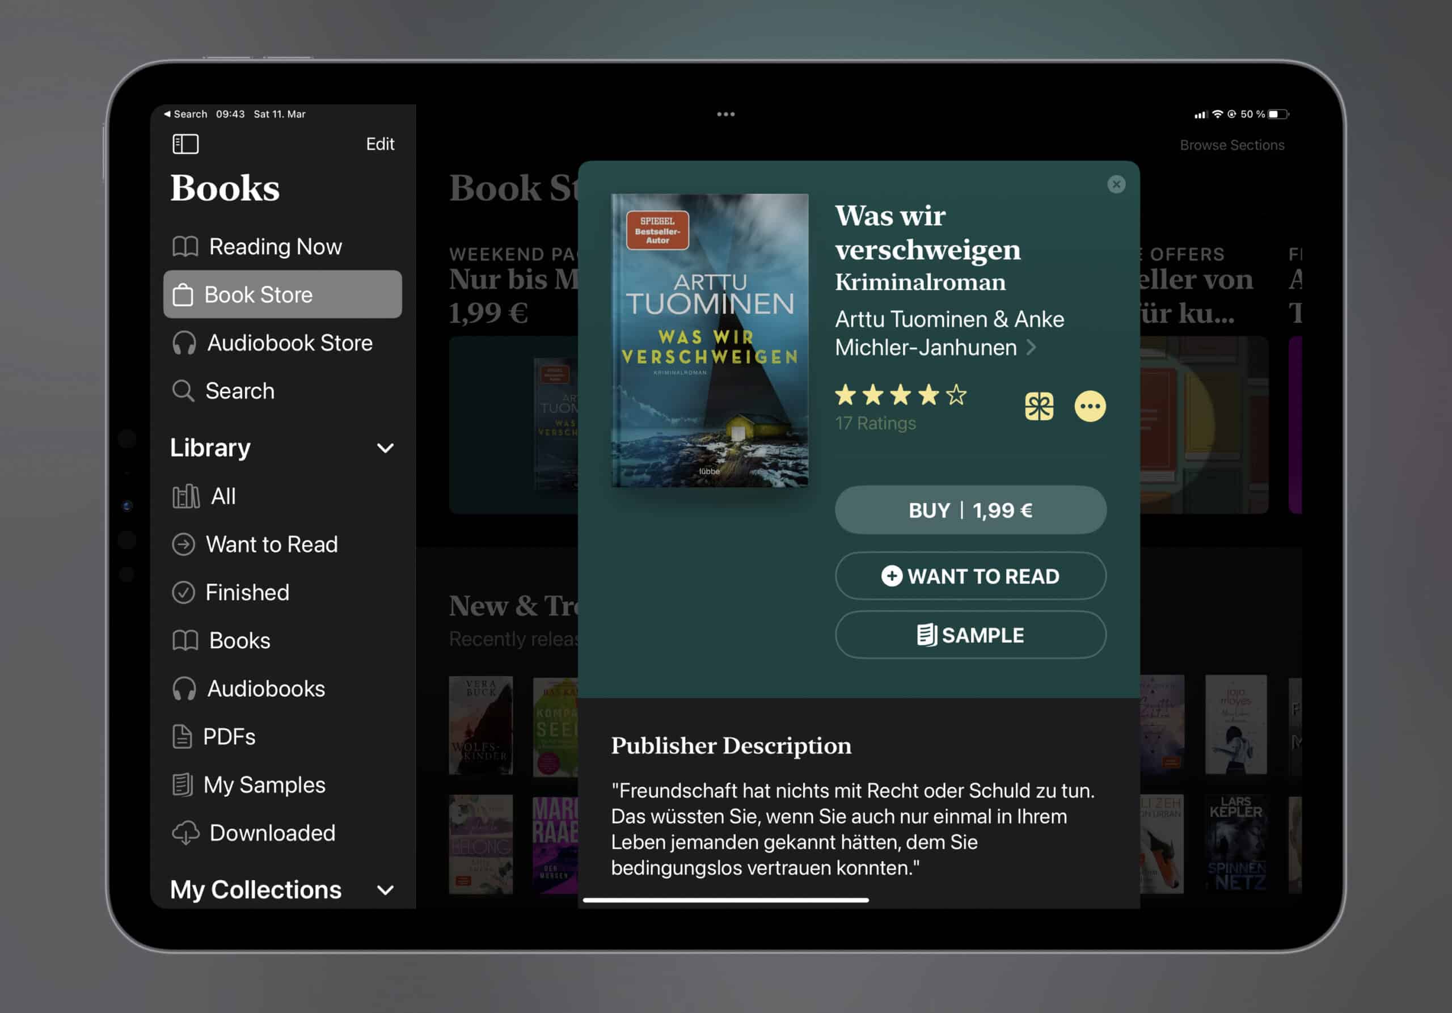Viewport: 1452px width, 1013px height.
Task: Open the Want to Read collection
Action: tap(282, 545)
